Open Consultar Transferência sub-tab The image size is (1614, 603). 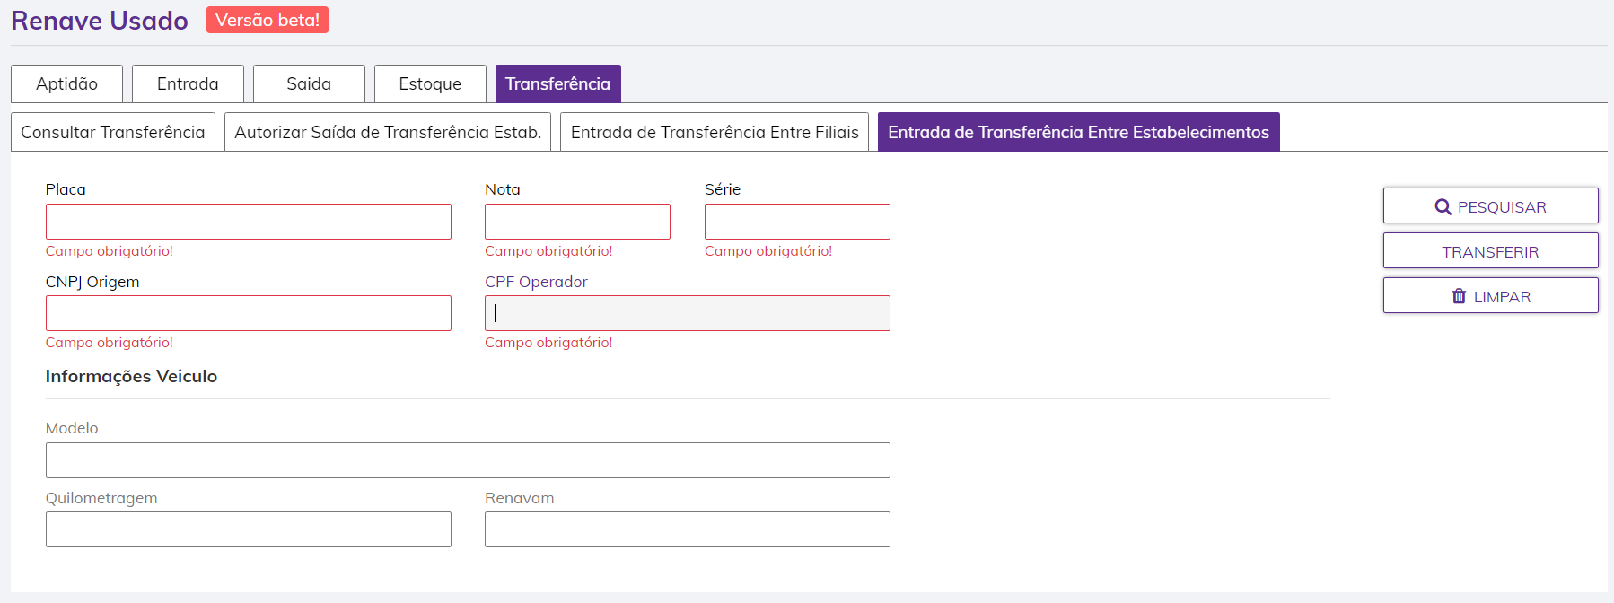(113, 133)
